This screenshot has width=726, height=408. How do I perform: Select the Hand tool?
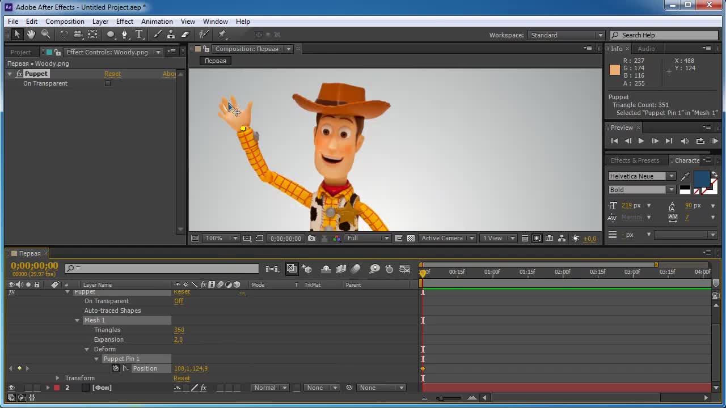click(x=31, y=35)
